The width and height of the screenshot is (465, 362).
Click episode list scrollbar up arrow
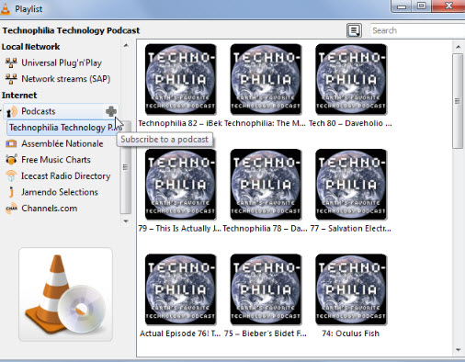click(458, 47)
